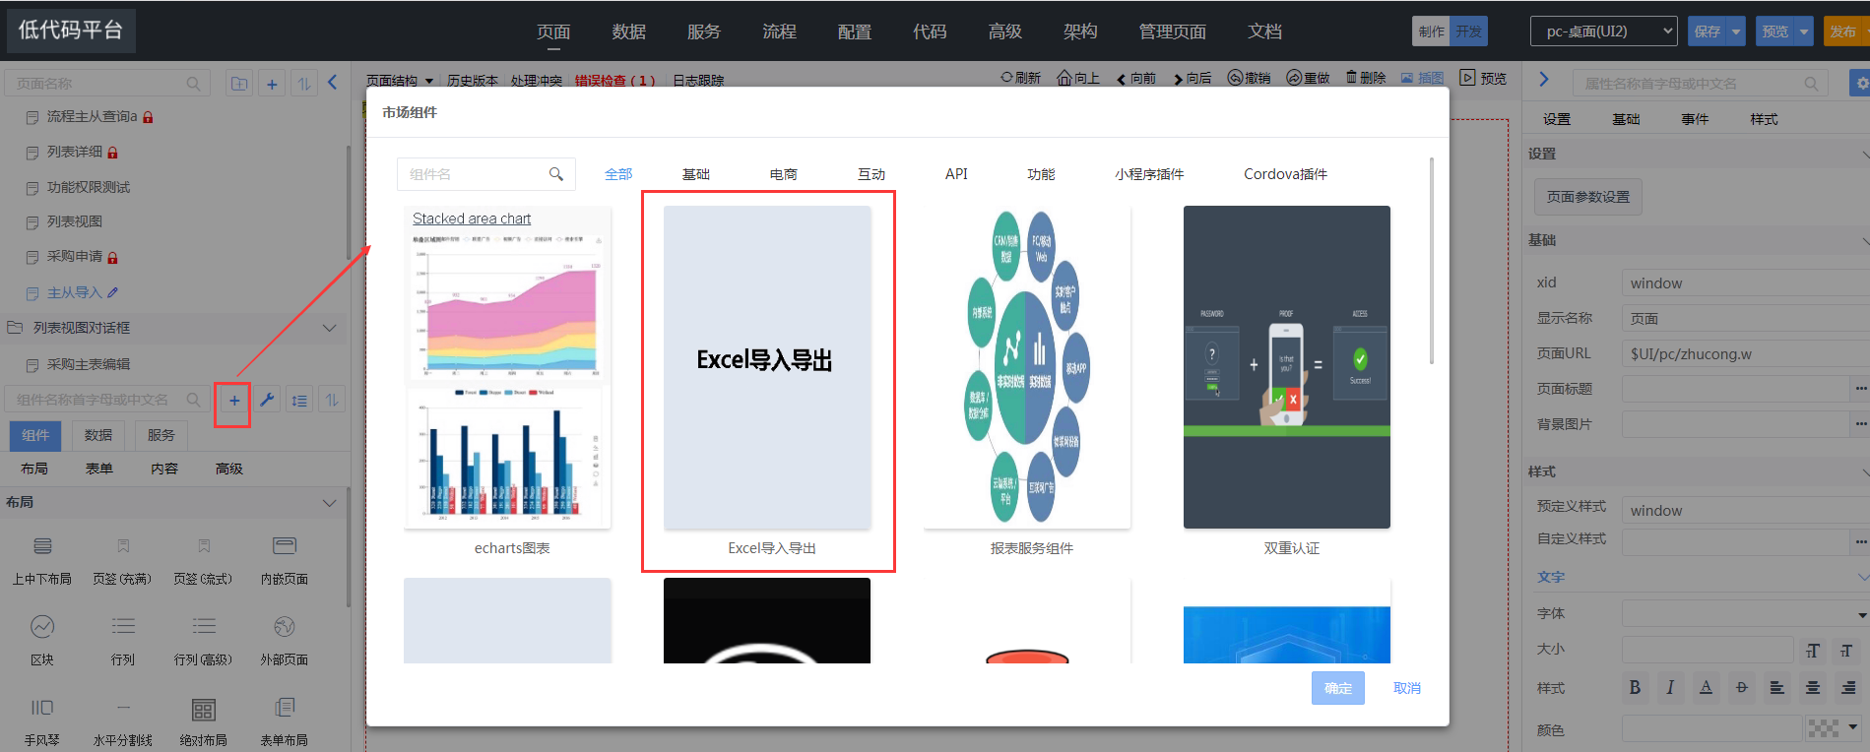Switch to the 表单 component tab
The height and width of the screenshot is (752, 1870).
pyautogui.click(x=99, y=469)
